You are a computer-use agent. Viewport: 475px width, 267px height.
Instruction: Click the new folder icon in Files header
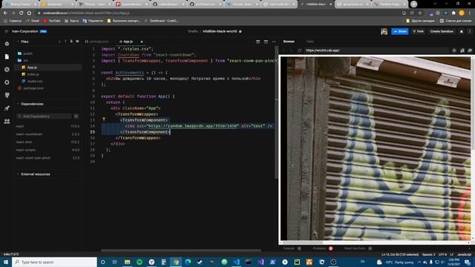[x=77, y=42]
